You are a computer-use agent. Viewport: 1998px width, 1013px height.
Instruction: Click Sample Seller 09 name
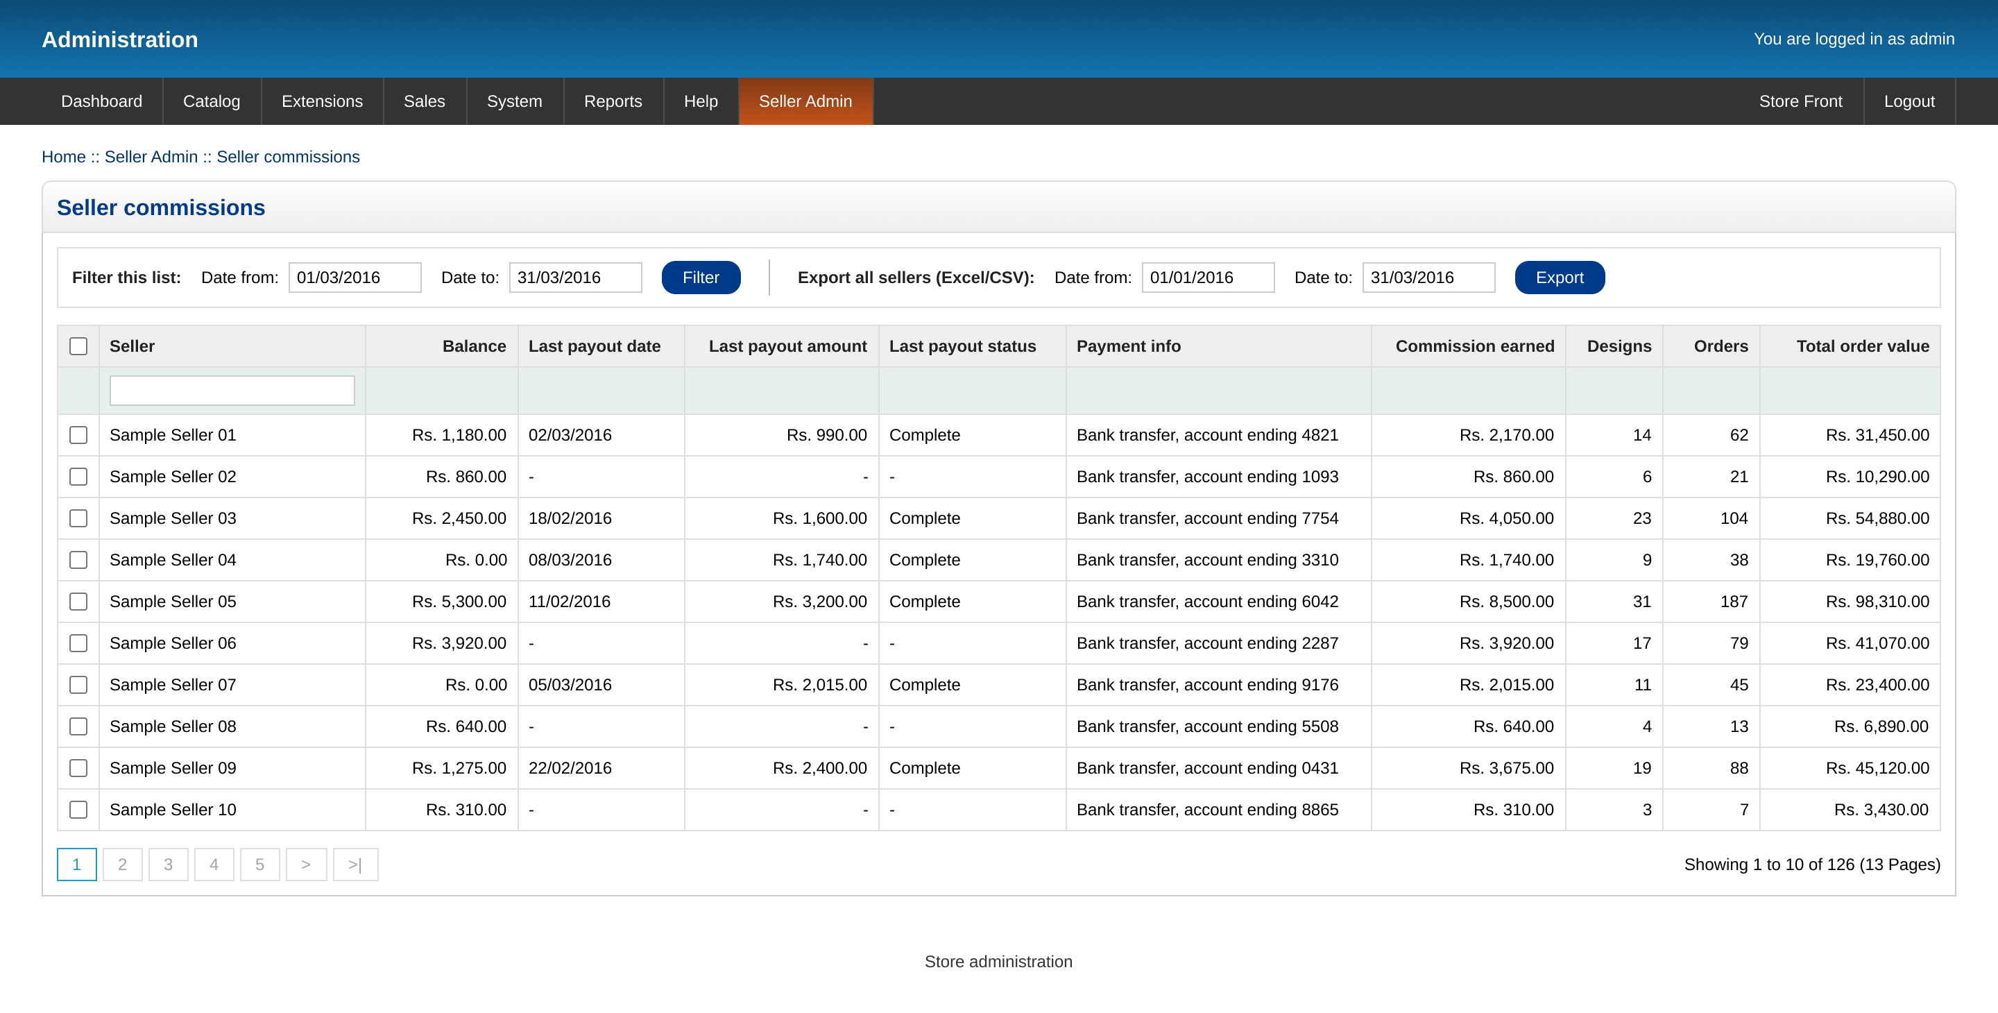(173, 769)
